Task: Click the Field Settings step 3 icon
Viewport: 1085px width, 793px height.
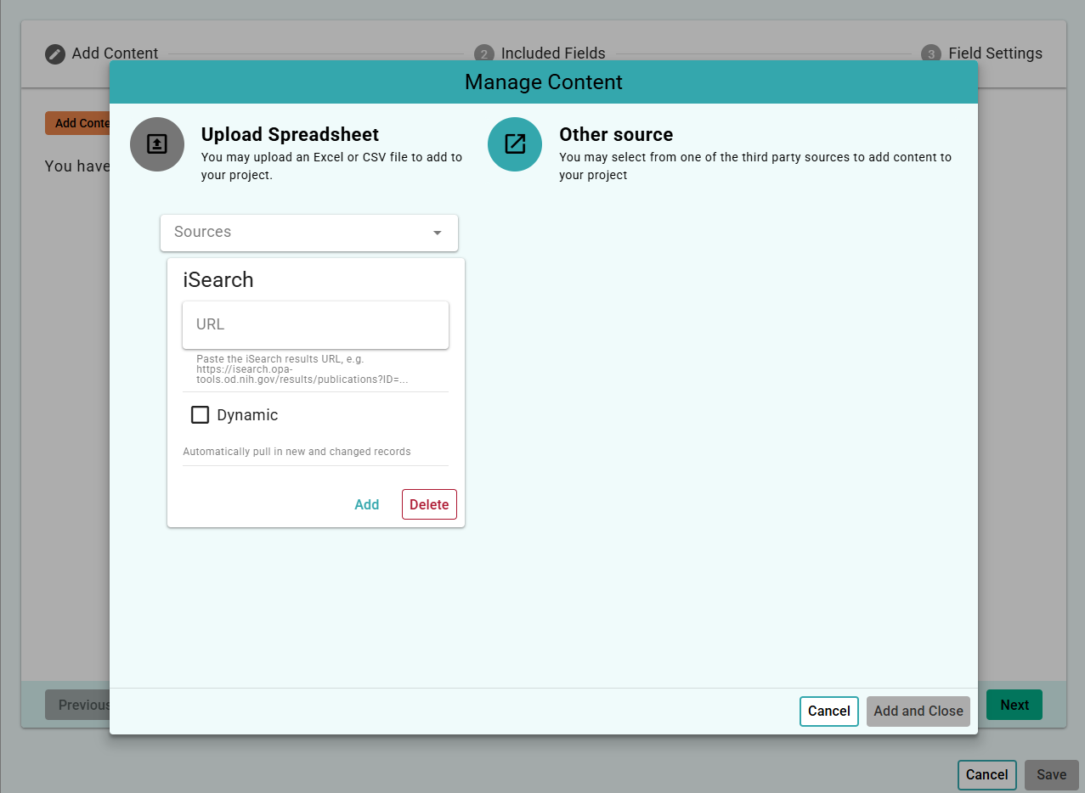Action: [x=931, y=53]
